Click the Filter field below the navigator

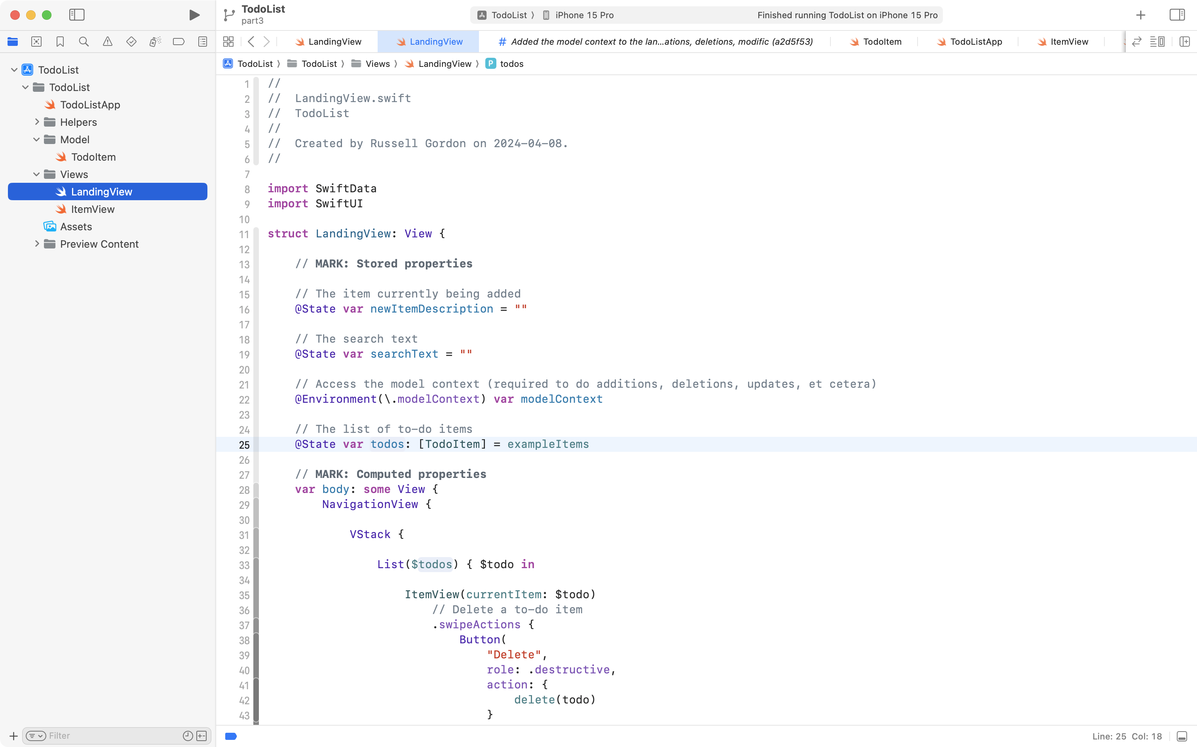point(99,736)
